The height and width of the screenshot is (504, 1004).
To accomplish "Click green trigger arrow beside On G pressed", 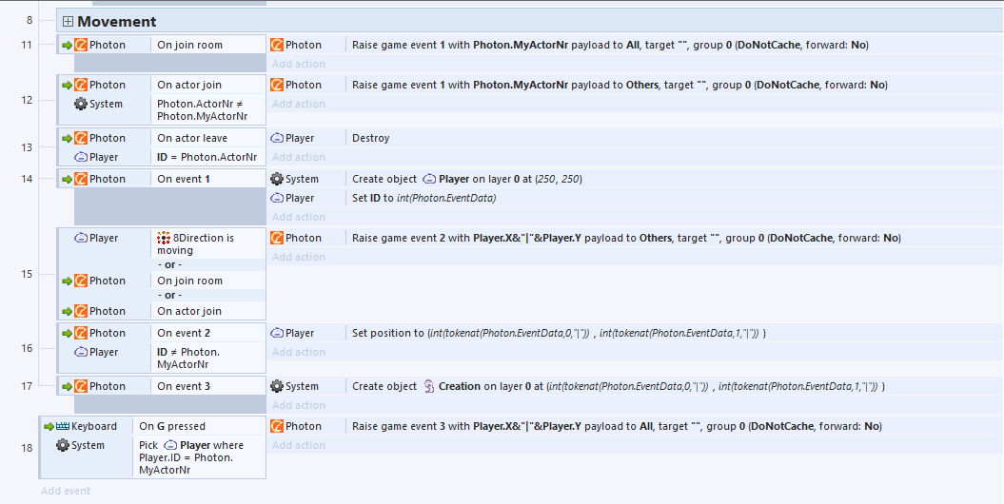I will click(49, 427).
